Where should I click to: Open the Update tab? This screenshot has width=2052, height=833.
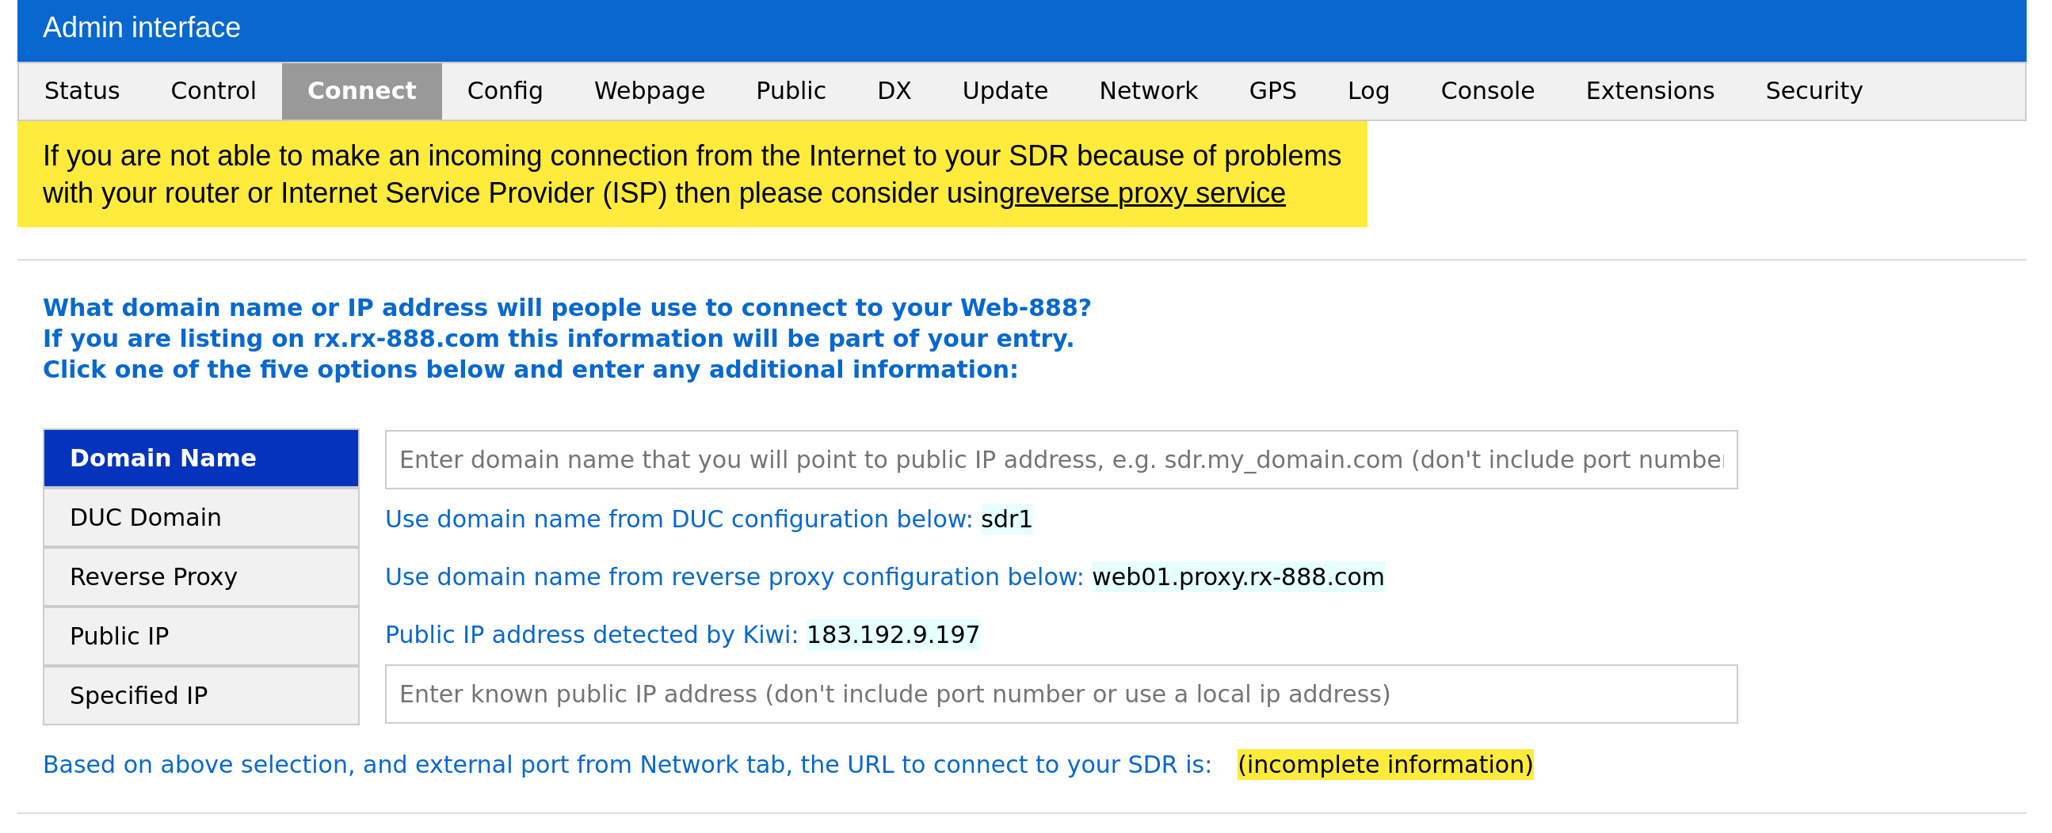click(1005, 91)
